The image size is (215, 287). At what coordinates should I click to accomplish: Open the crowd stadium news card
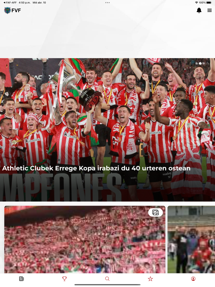[x=85, y=239]
